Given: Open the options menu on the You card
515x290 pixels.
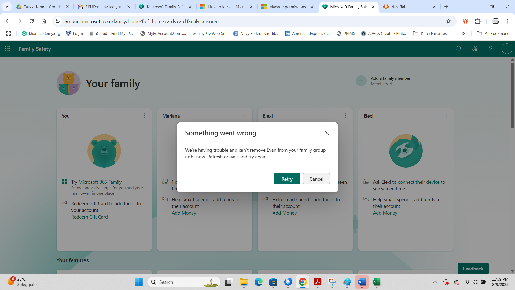Looking at the screenshot, I should (x=144, y=116).
